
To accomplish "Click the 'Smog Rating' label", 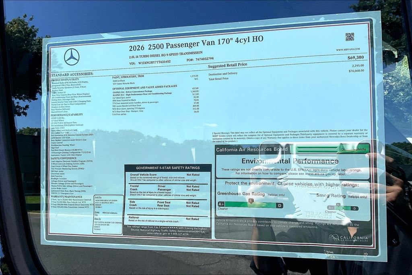I will [331, 196].
